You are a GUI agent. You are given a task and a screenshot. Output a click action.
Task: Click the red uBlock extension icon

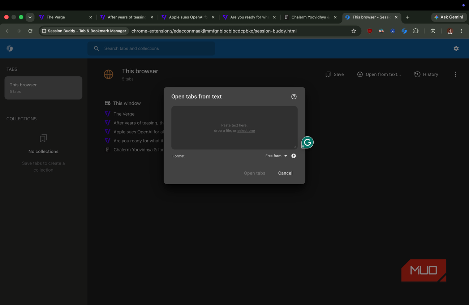(x=370, y=31)
